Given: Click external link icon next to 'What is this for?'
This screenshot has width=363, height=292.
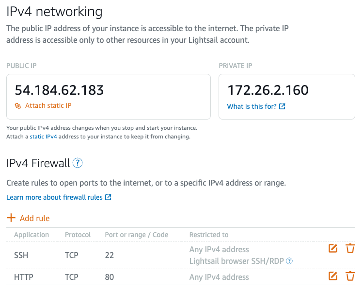Looking at the screenshot, I should click(282, 106).
